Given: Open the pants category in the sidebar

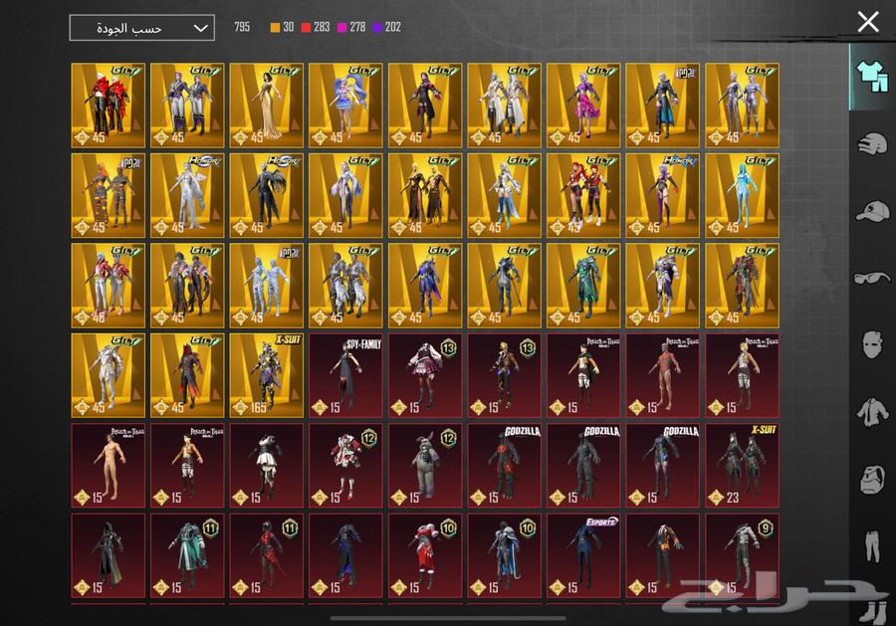Looking at the screenshot, I should pyautogui.click(x=872, y=546).
